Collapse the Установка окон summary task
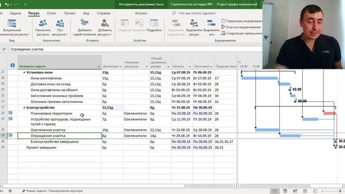 (24, 72)
